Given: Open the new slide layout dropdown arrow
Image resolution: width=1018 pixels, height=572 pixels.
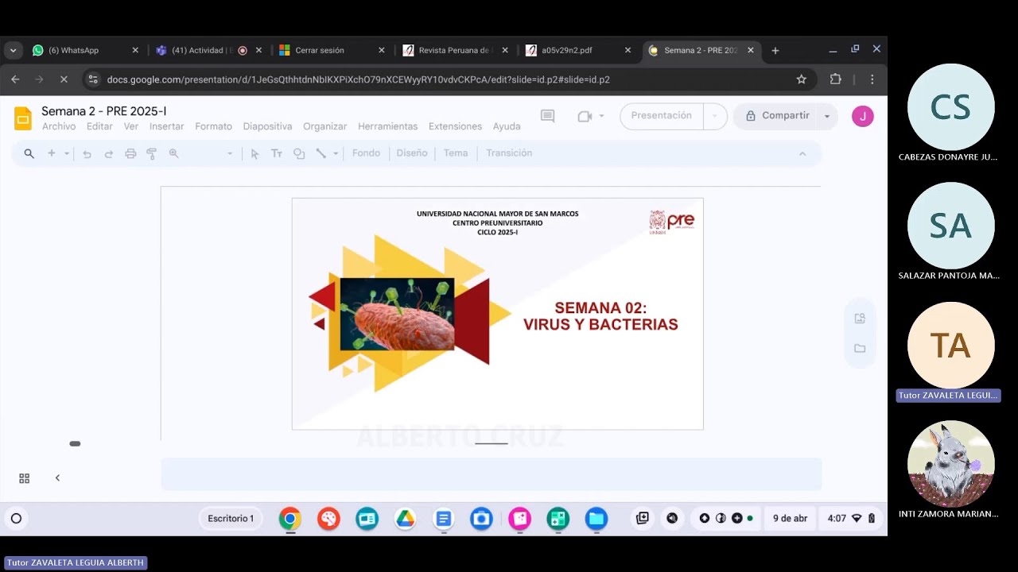Looking at the screenshot, I should [x=67, y=153].
